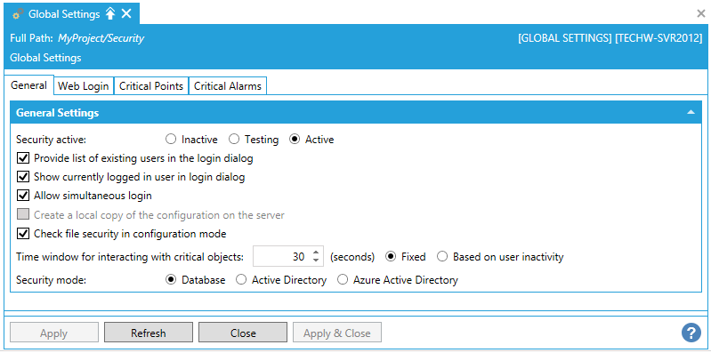Collapse the General Settings section arrow
Image resolution: width=711 pixels, height=353 pixels.
tap(691, 112)
